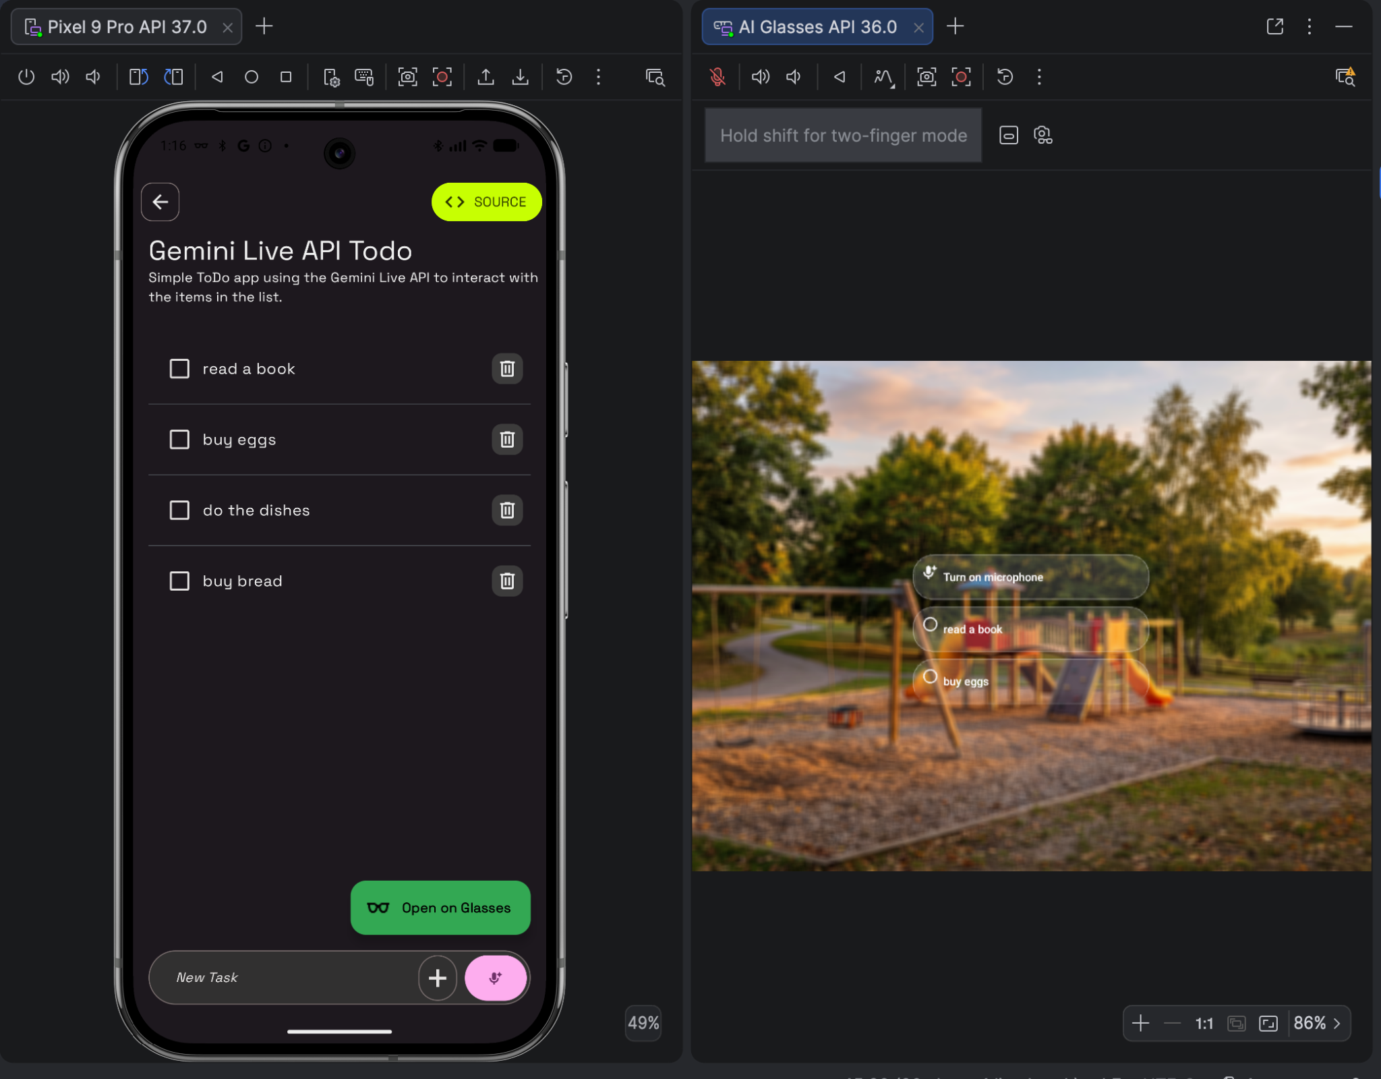Open more options in Pixel toolbar
This screenshot has width=1381, height=1079.
pos(598,77)
